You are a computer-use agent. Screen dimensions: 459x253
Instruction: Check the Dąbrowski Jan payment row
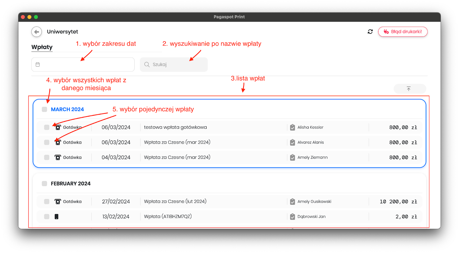tap(47, 217)
